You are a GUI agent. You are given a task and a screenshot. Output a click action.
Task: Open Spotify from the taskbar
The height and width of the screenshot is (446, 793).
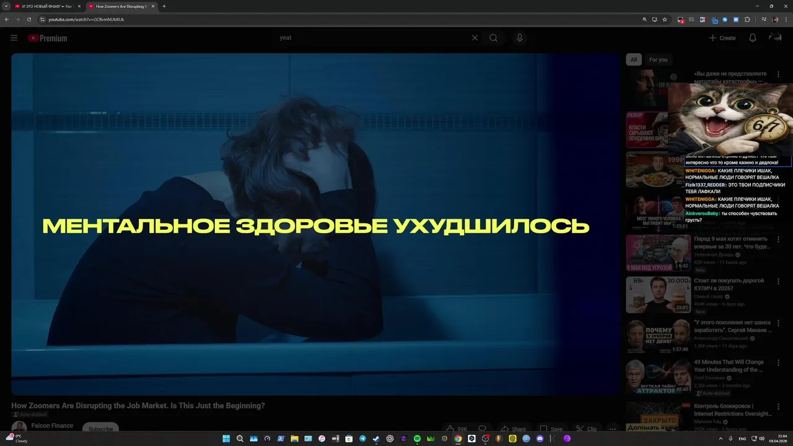click(x=417, y=439)
